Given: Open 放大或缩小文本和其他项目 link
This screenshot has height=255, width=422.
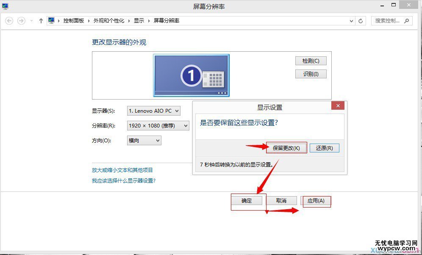Looking at the screenshot, I should pyautogui.click(x=122, y=170).
